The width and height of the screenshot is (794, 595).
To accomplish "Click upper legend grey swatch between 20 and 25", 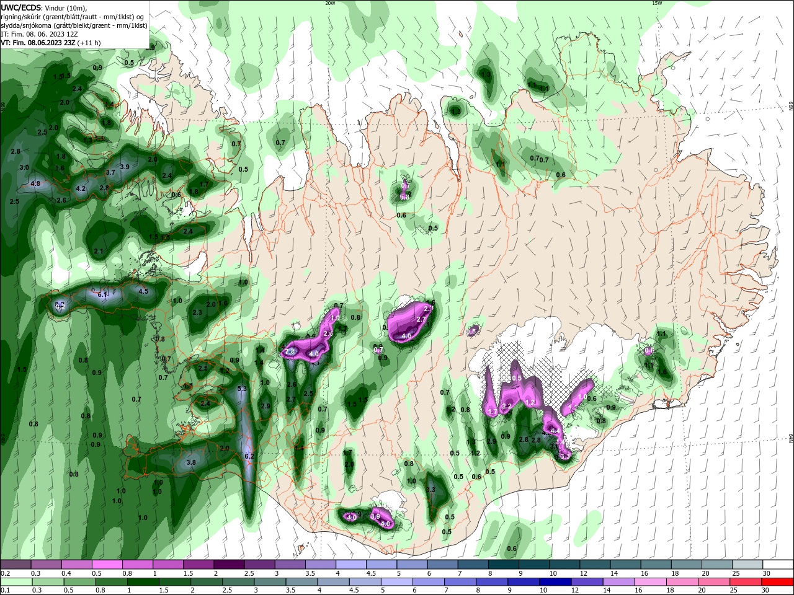I will pyautogui.click(x=717, y=565).
